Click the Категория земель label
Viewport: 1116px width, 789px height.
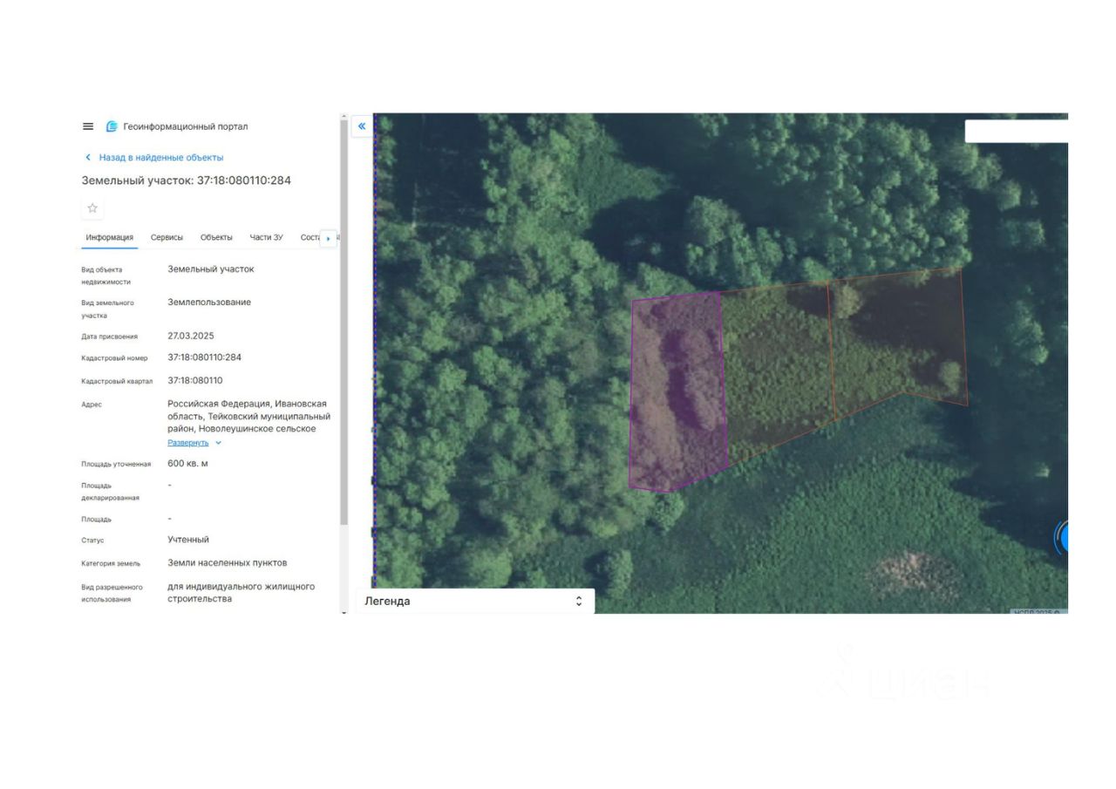pos(111,564)
